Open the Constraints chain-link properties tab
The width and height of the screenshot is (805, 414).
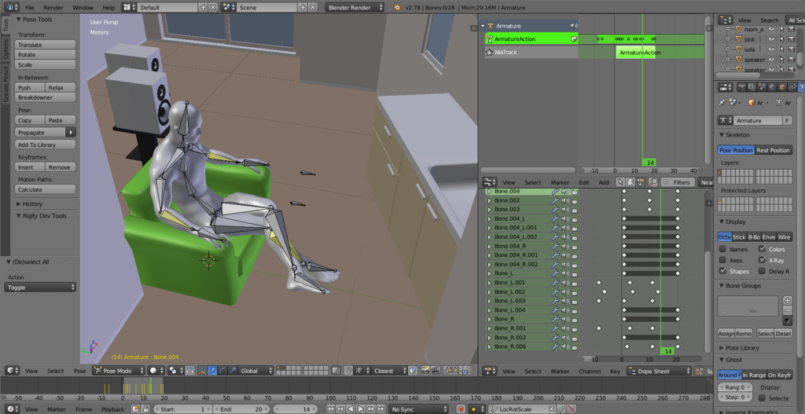[792, 87]
